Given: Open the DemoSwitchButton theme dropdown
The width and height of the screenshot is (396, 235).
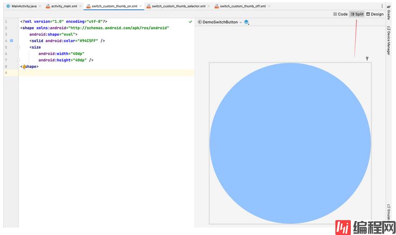Looking at the screenshot, I should [x=220, y=22].
